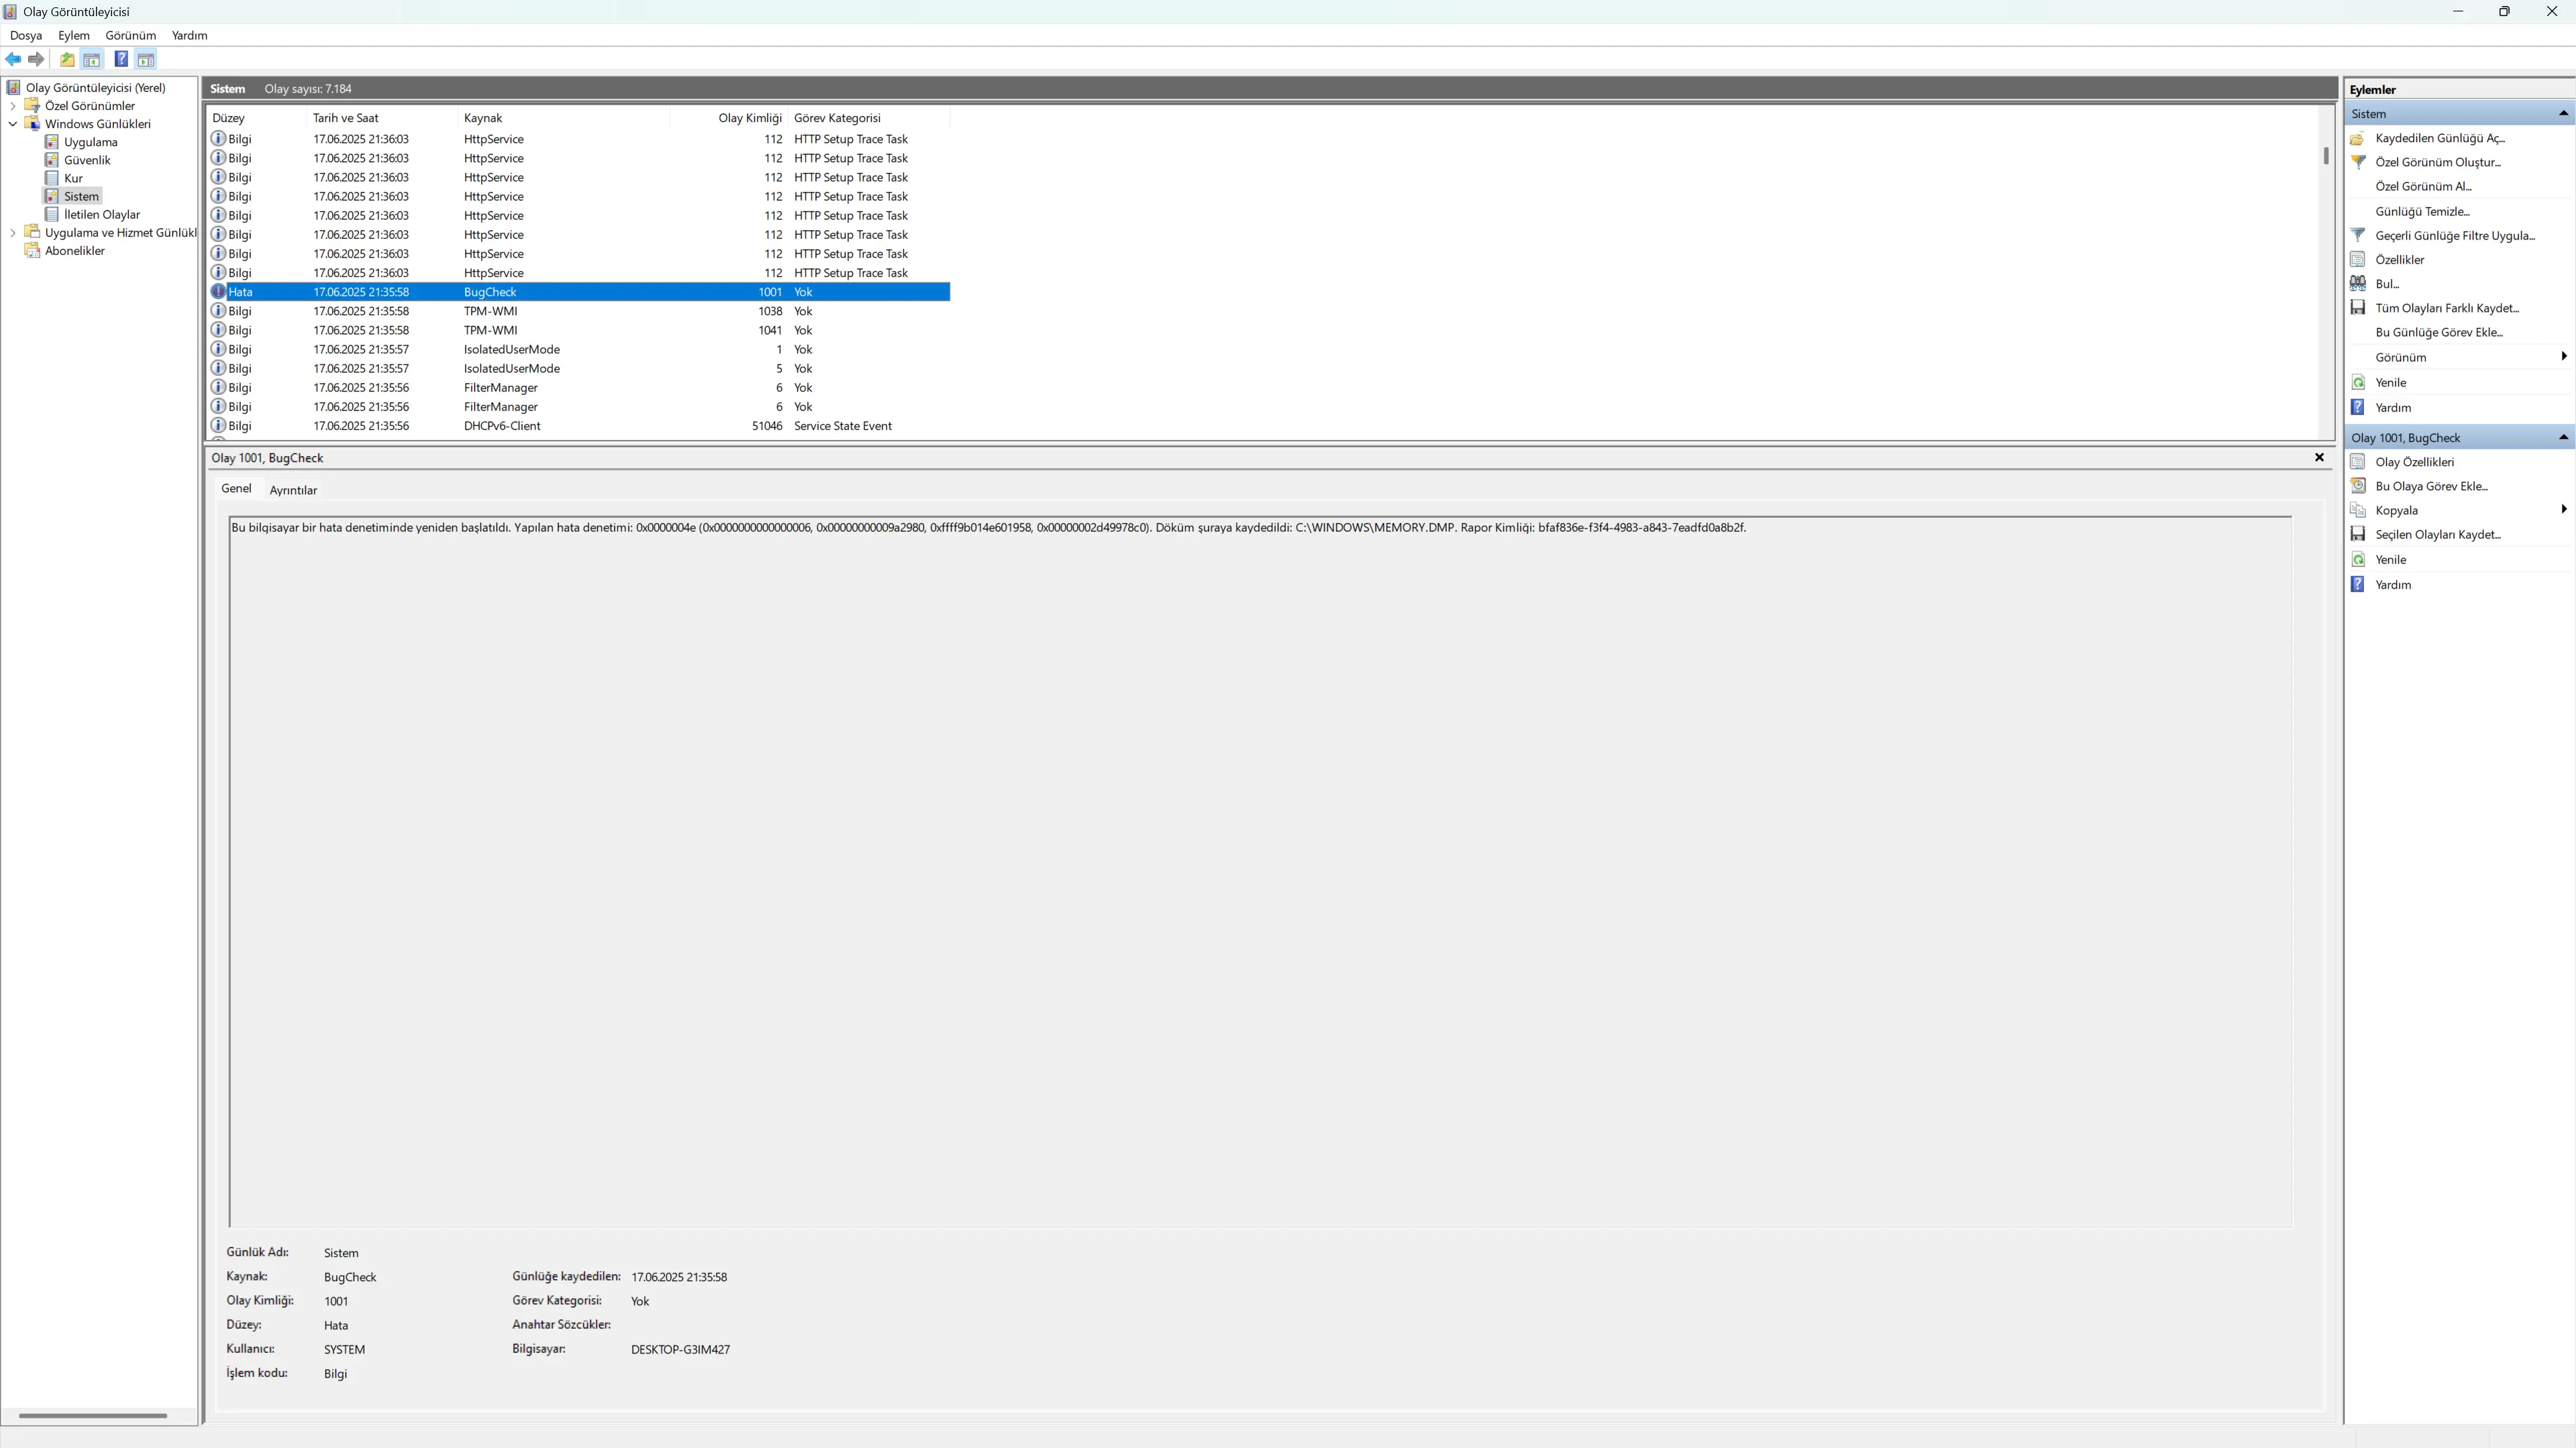Viewport: 2576px width, 1448px height.
Task: Click the blue Help toolbar icon
Action: click(121, 60)
